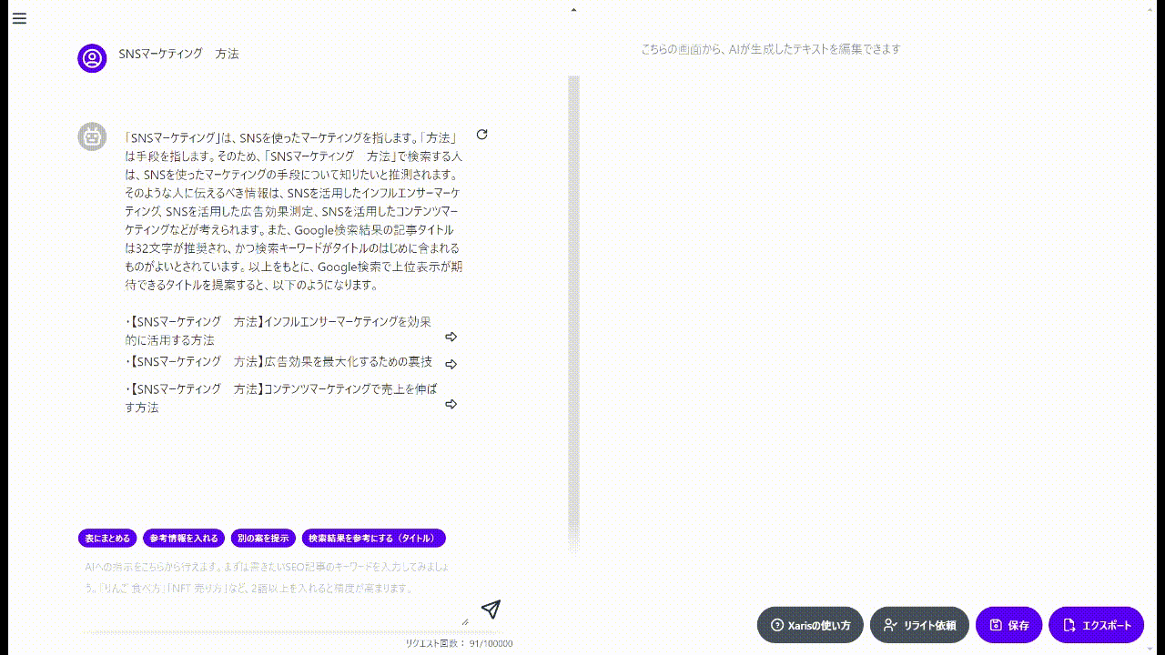The height and width of the screenshot is (655, 1165).
Task: Click the arrow beside the コンテンツマーケティング title suggestion
Action: (x=451, y=404)
